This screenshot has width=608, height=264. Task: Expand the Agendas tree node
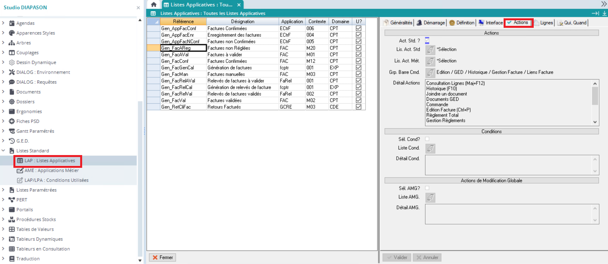(x=3, y=23)
